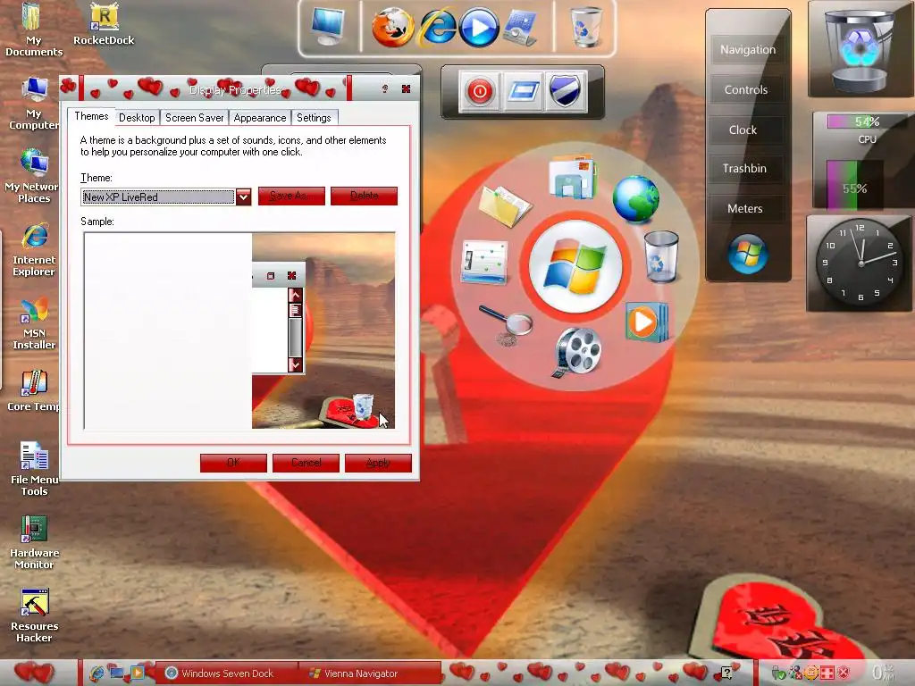Open media player from top dock
The height and width of the screenshot is (686, 915).
coord(479,27)
